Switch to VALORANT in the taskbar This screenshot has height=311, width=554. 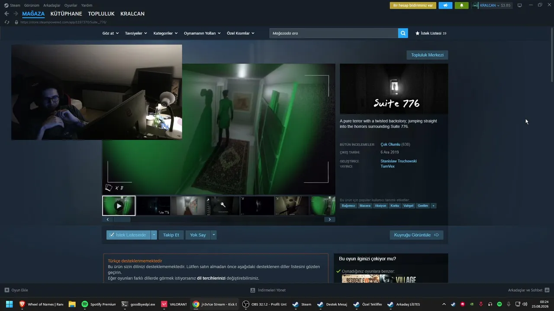point(174,304)
